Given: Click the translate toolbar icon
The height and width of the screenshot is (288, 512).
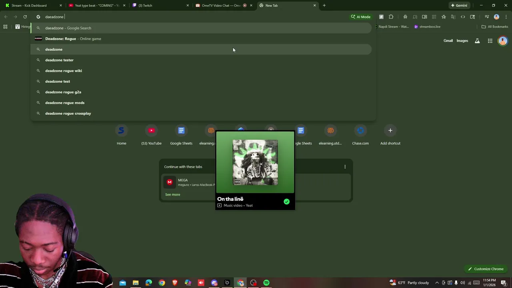Looking at the screenshot, I should [453, 17].
